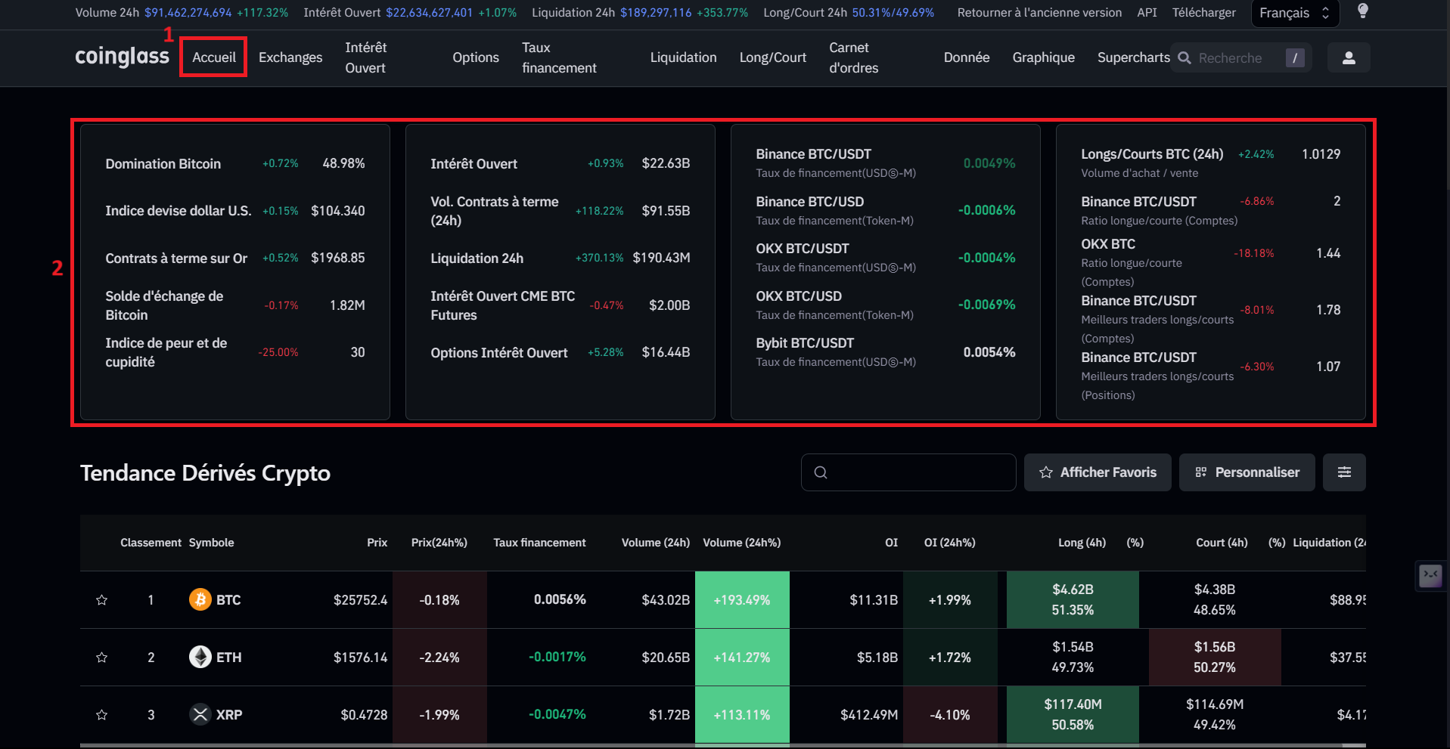Click Vol. Contrats à terme (24h) row
The height and width of the screenshot is (749, 1450).
coord(560,211)
